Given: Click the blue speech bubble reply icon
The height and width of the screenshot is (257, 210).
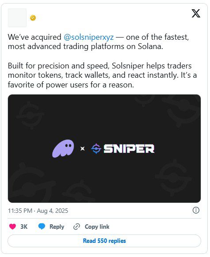Looking at the screenshot, I should [42, 227].
